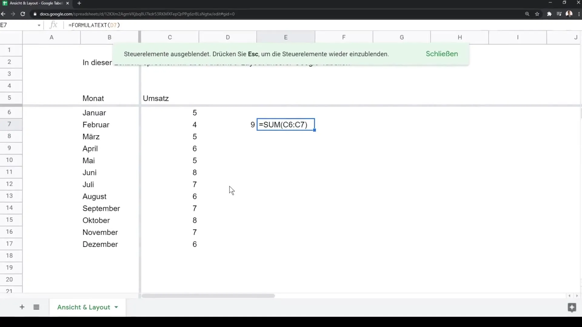Open the media control icon in Chrome toolbar
582x327 pixels.
click(x=559, y=14)
